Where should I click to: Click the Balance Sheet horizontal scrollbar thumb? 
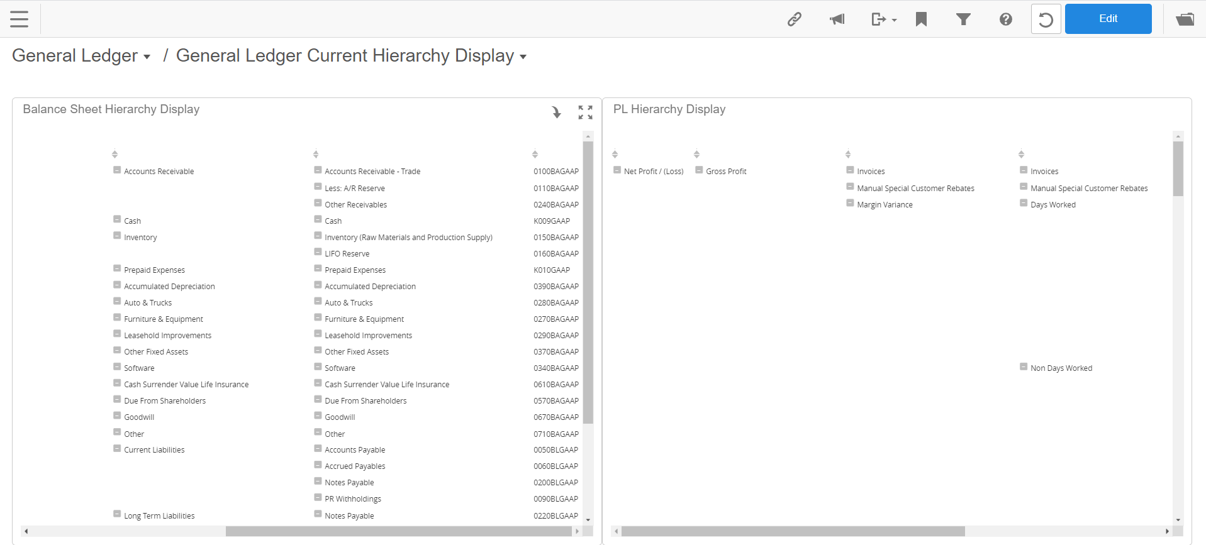pos(398,532)
